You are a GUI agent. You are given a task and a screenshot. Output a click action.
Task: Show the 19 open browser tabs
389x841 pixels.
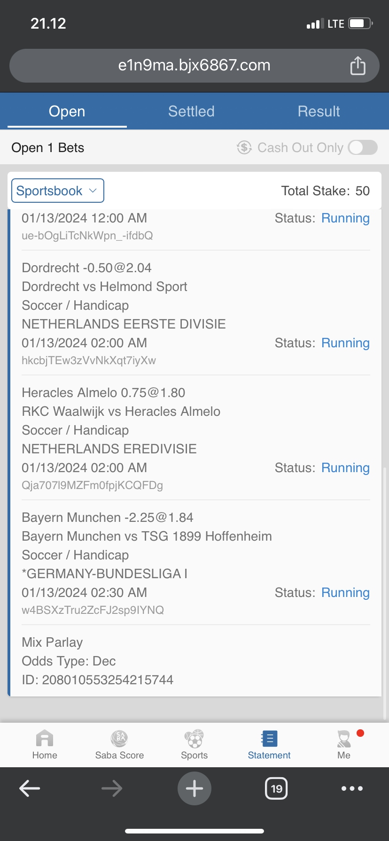pos(276,788)
